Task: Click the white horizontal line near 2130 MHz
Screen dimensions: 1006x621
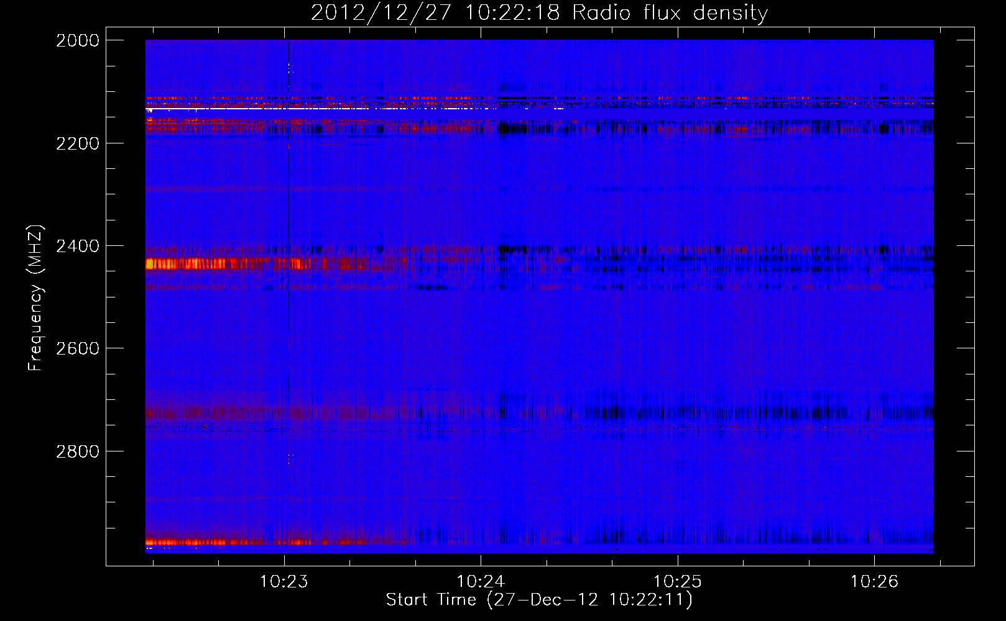Action: [354, 109]
